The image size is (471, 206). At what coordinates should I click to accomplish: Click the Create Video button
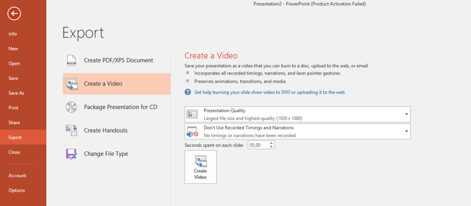pyautogui.click(x=201, y=167)
